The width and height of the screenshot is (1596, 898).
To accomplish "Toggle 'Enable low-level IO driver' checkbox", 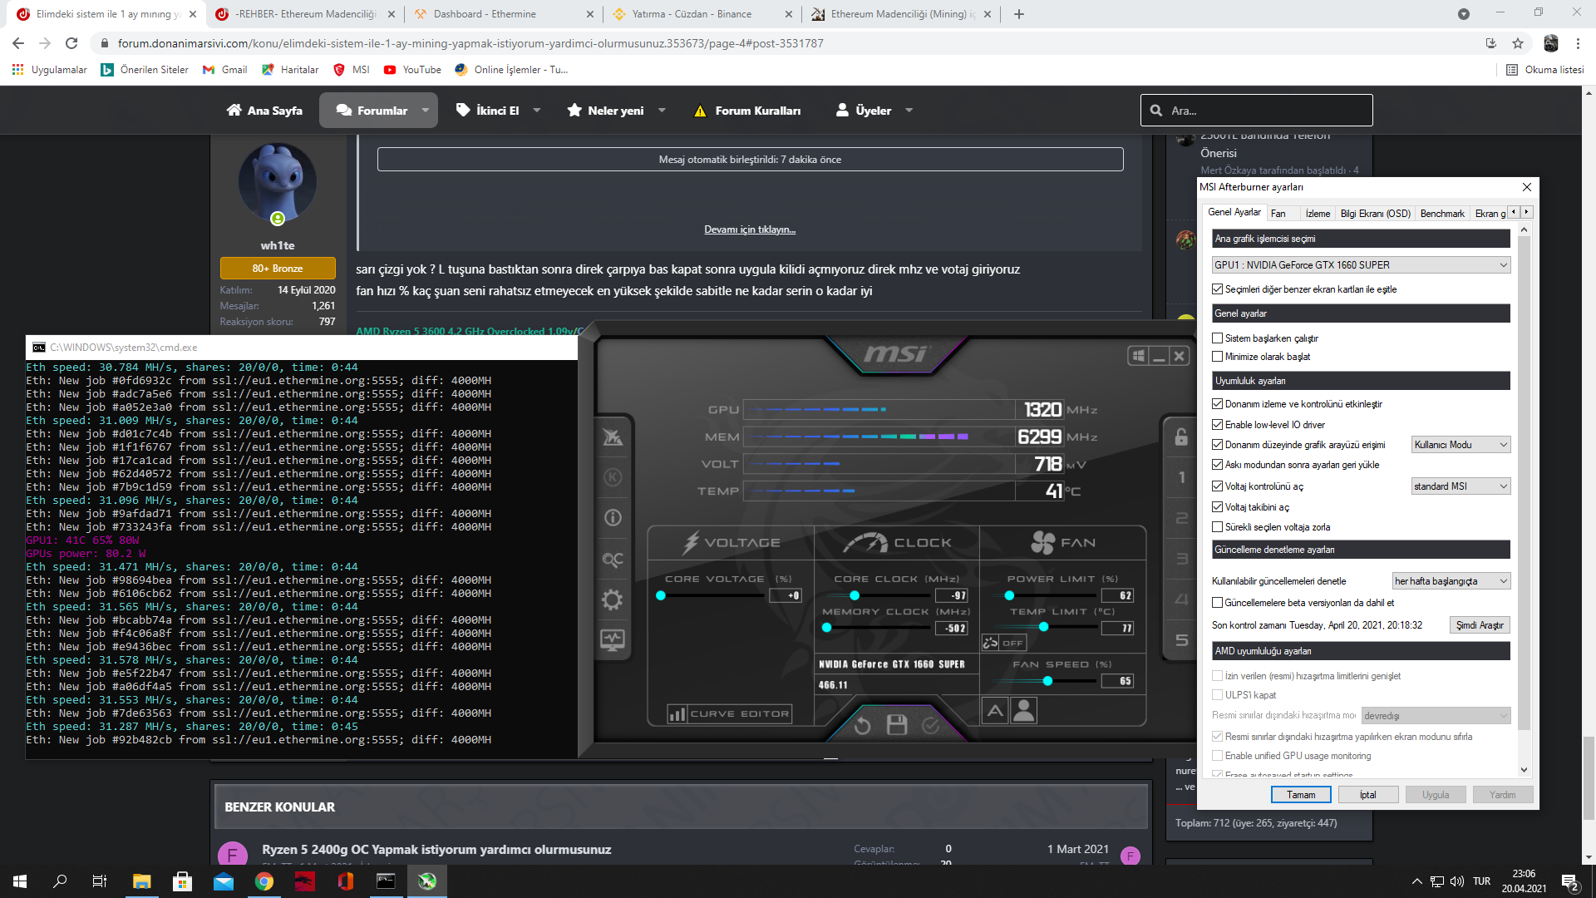I will coord(1217,425).
